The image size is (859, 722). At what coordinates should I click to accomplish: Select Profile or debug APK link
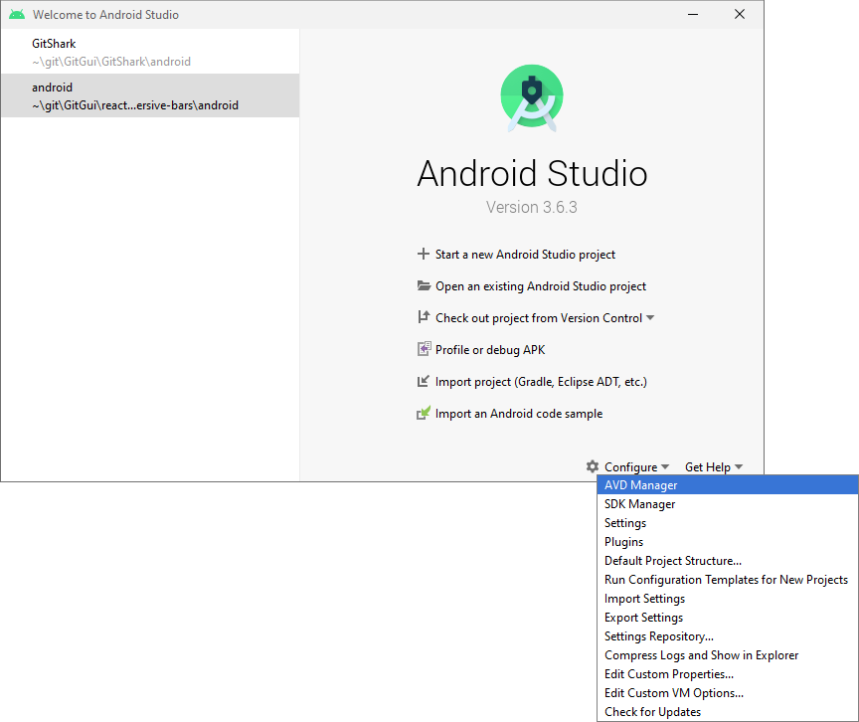click(x=490, y=349)
